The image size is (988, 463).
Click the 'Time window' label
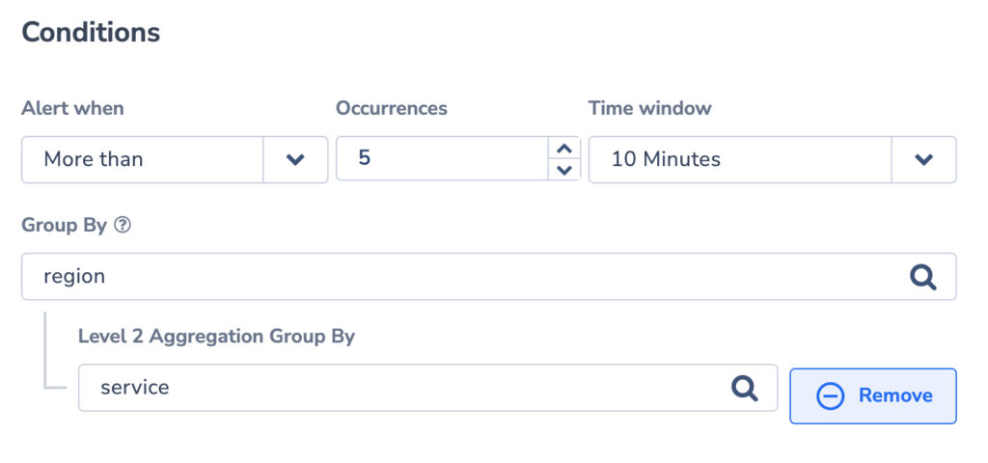point(649,108)
